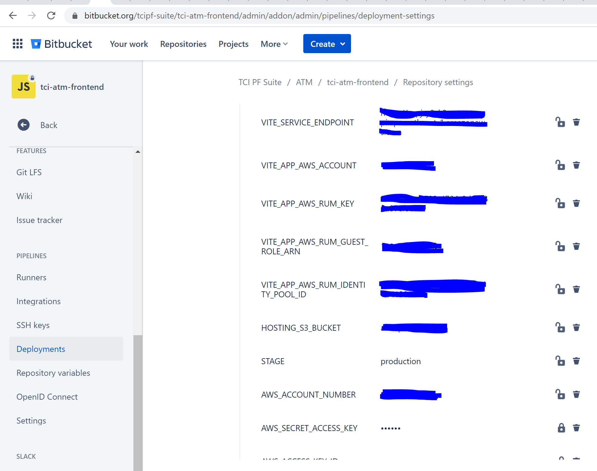Select Repository variables in the sidebar
Viewport: 597px width, 471px height.
53,373
